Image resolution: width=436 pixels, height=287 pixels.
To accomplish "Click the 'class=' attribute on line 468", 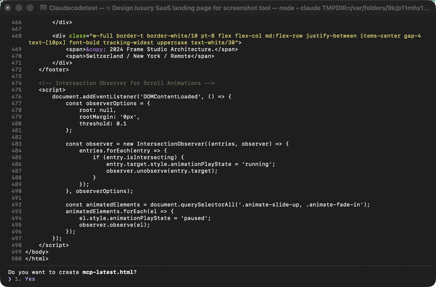I will 79,36.
